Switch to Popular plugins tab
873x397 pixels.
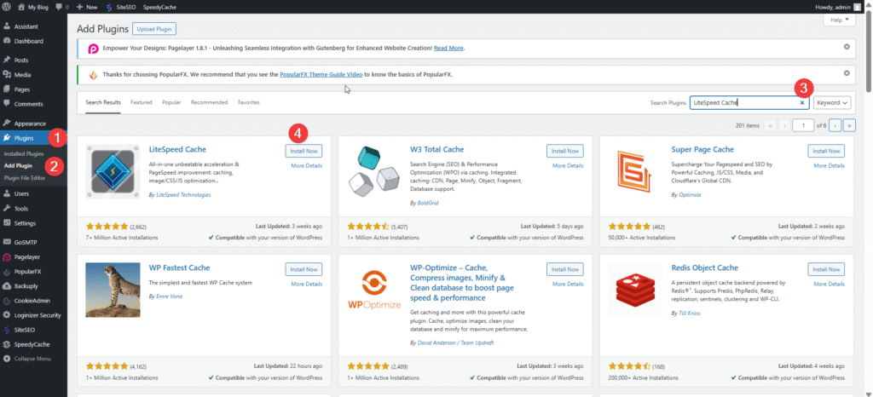(x=171, y=102)
